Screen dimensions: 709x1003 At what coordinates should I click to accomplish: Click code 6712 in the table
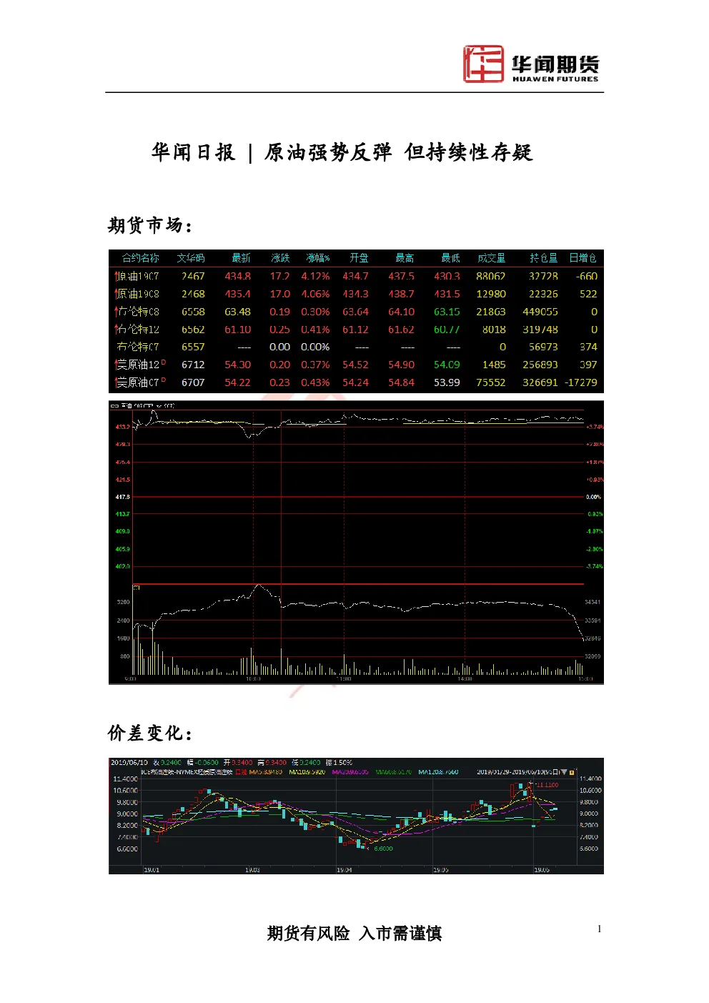[193, 365]
